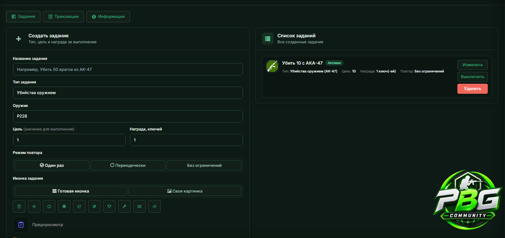Select the crosshair target icon option
The height and width of the screenshot is (238, 505).
click(34, 206)
